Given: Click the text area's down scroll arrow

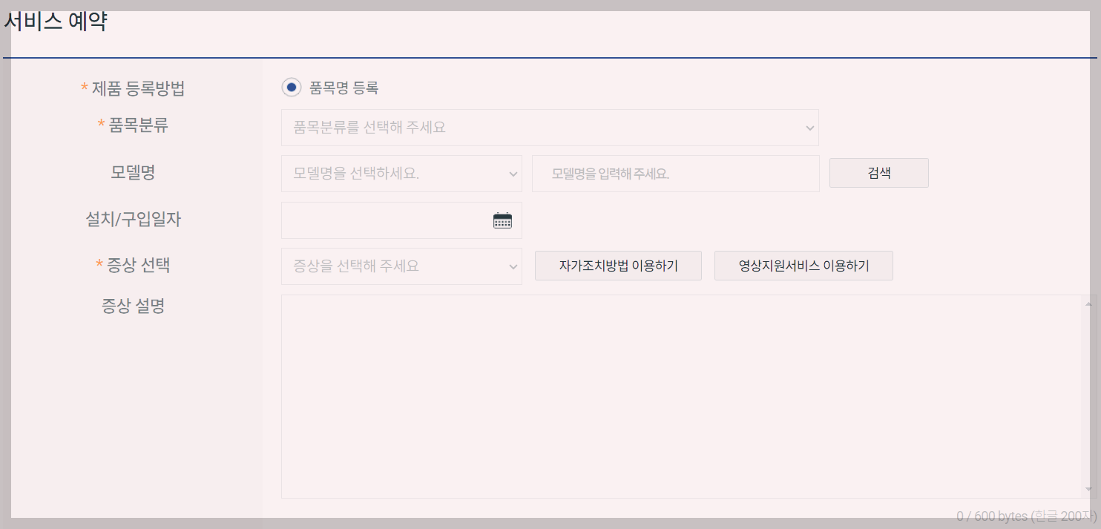Looking at the screenshot, I should [x=1088, y=490].
